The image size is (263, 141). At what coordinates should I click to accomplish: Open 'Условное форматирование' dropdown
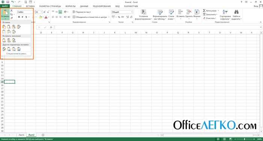point(144,15)
